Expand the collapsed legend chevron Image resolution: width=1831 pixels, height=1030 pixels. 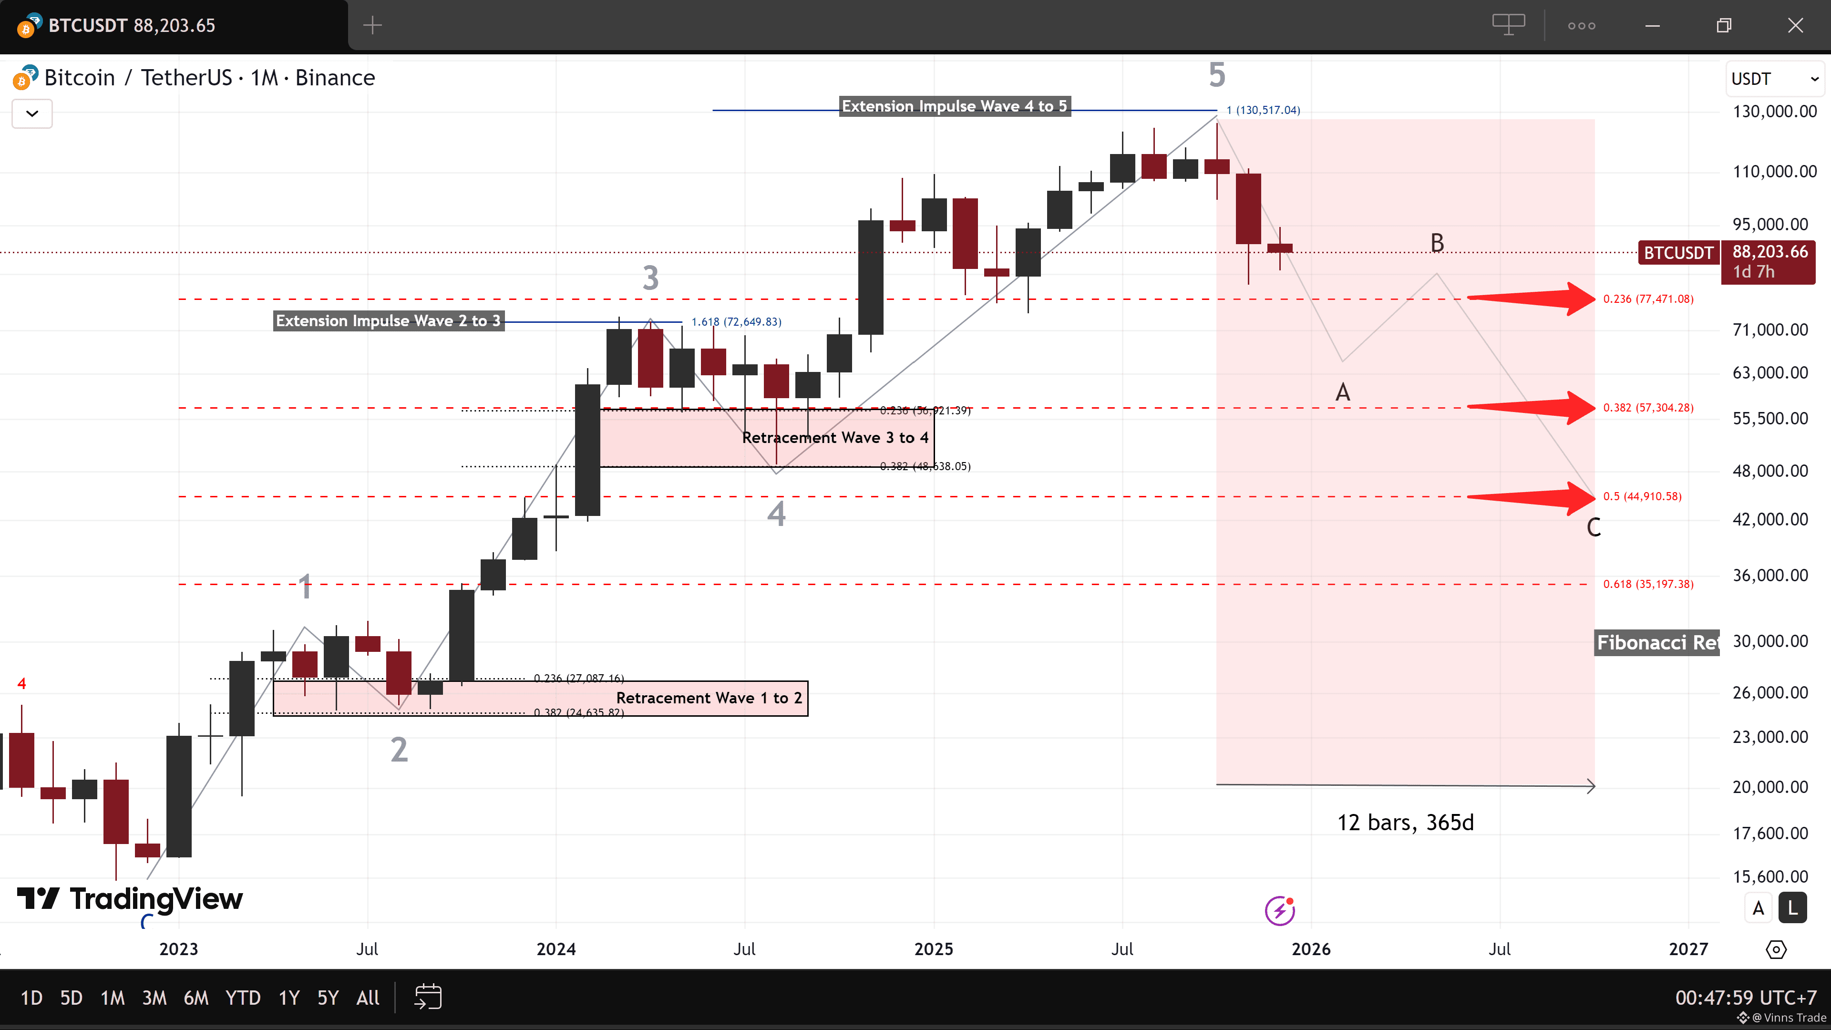tap(32, 114)
